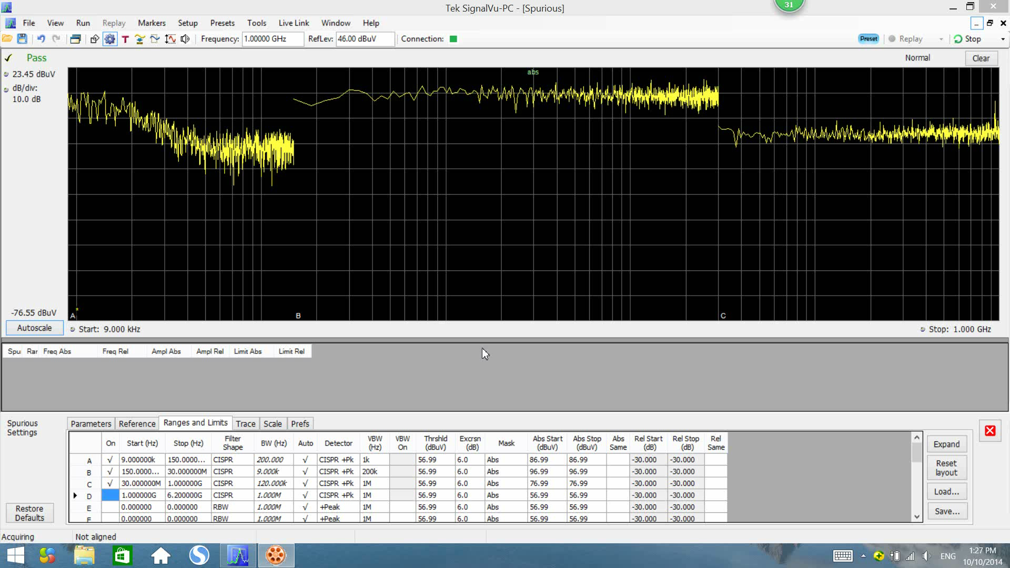
Task: Toggle the On checkbox for range A
Action: (x=110, y=460)
